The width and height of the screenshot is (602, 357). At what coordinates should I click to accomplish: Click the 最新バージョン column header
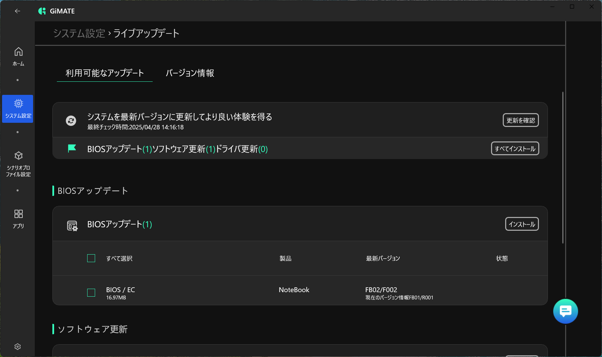point(383,258)
